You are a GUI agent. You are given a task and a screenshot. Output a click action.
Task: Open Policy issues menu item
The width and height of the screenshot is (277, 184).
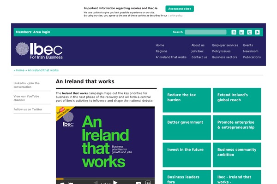point(221,51)
